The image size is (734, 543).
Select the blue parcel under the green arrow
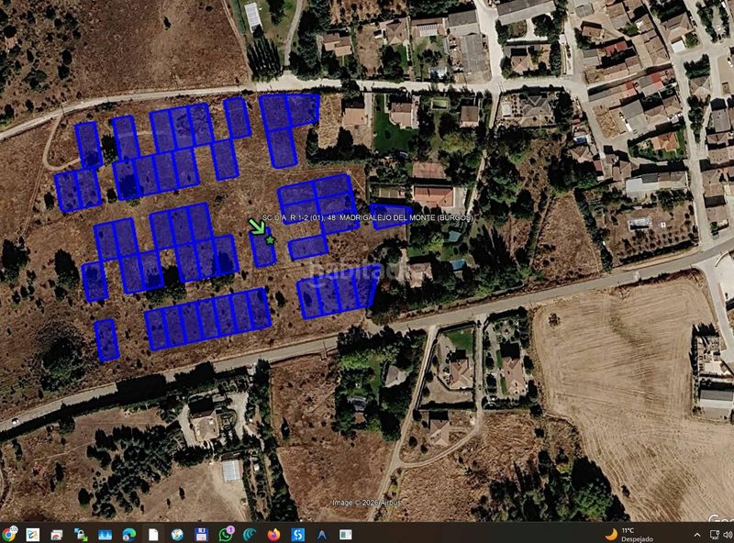coord(262,248)
